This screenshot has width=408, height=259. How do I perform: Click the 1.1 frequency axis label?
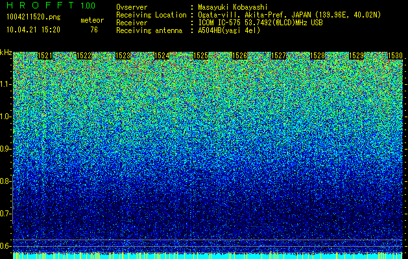coord(6,84)
